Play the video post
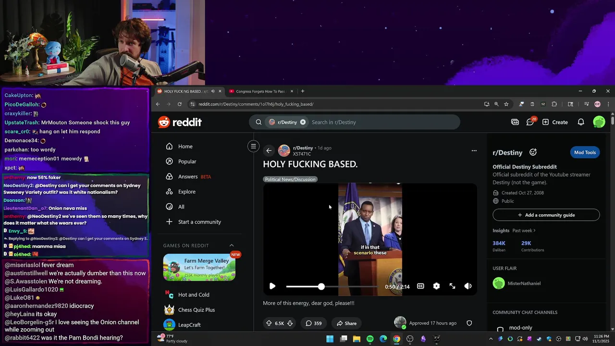Screen dimensions: 615x346 pyautogui.click(x=272, y=286)
